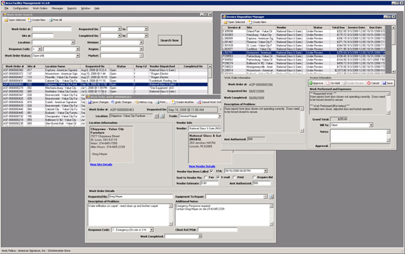Open Selected in Invoice Disposition Manager toolbar

tap(234, 22)
